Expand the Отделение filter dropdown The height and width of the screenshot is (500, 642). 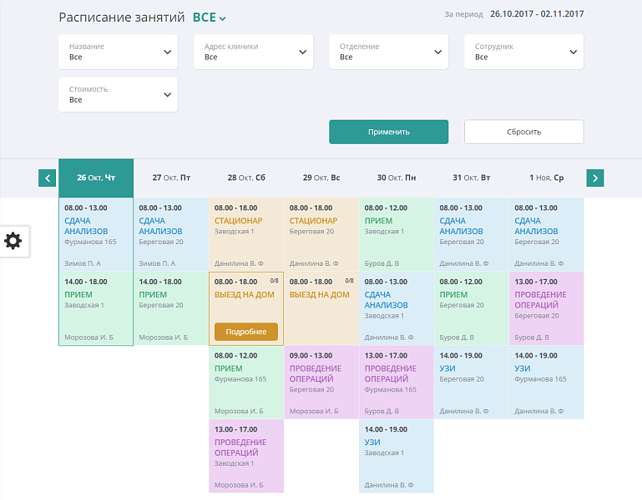pyautogui.click(x=388, y=52)
